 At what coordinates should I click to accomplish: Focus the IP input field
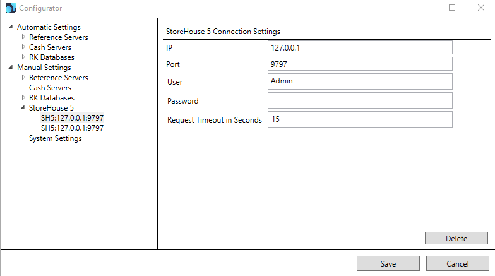tap(360, 48)
